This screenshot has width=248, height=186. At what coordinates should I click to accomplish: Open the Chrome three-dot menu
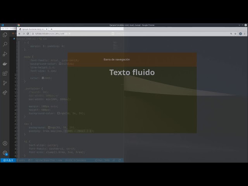[245, 34]
